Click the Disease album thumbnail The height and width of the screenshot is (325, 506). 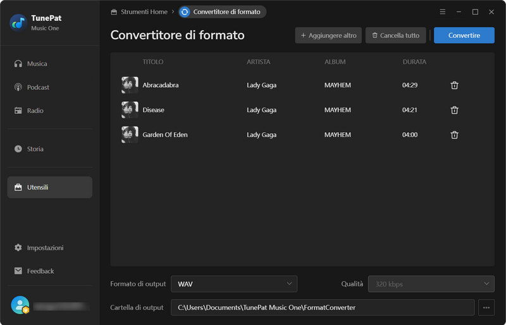point(130,110)
